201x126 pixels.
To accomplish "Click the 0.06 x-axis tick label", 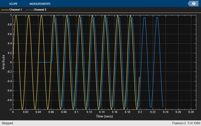I will point(51,112).
